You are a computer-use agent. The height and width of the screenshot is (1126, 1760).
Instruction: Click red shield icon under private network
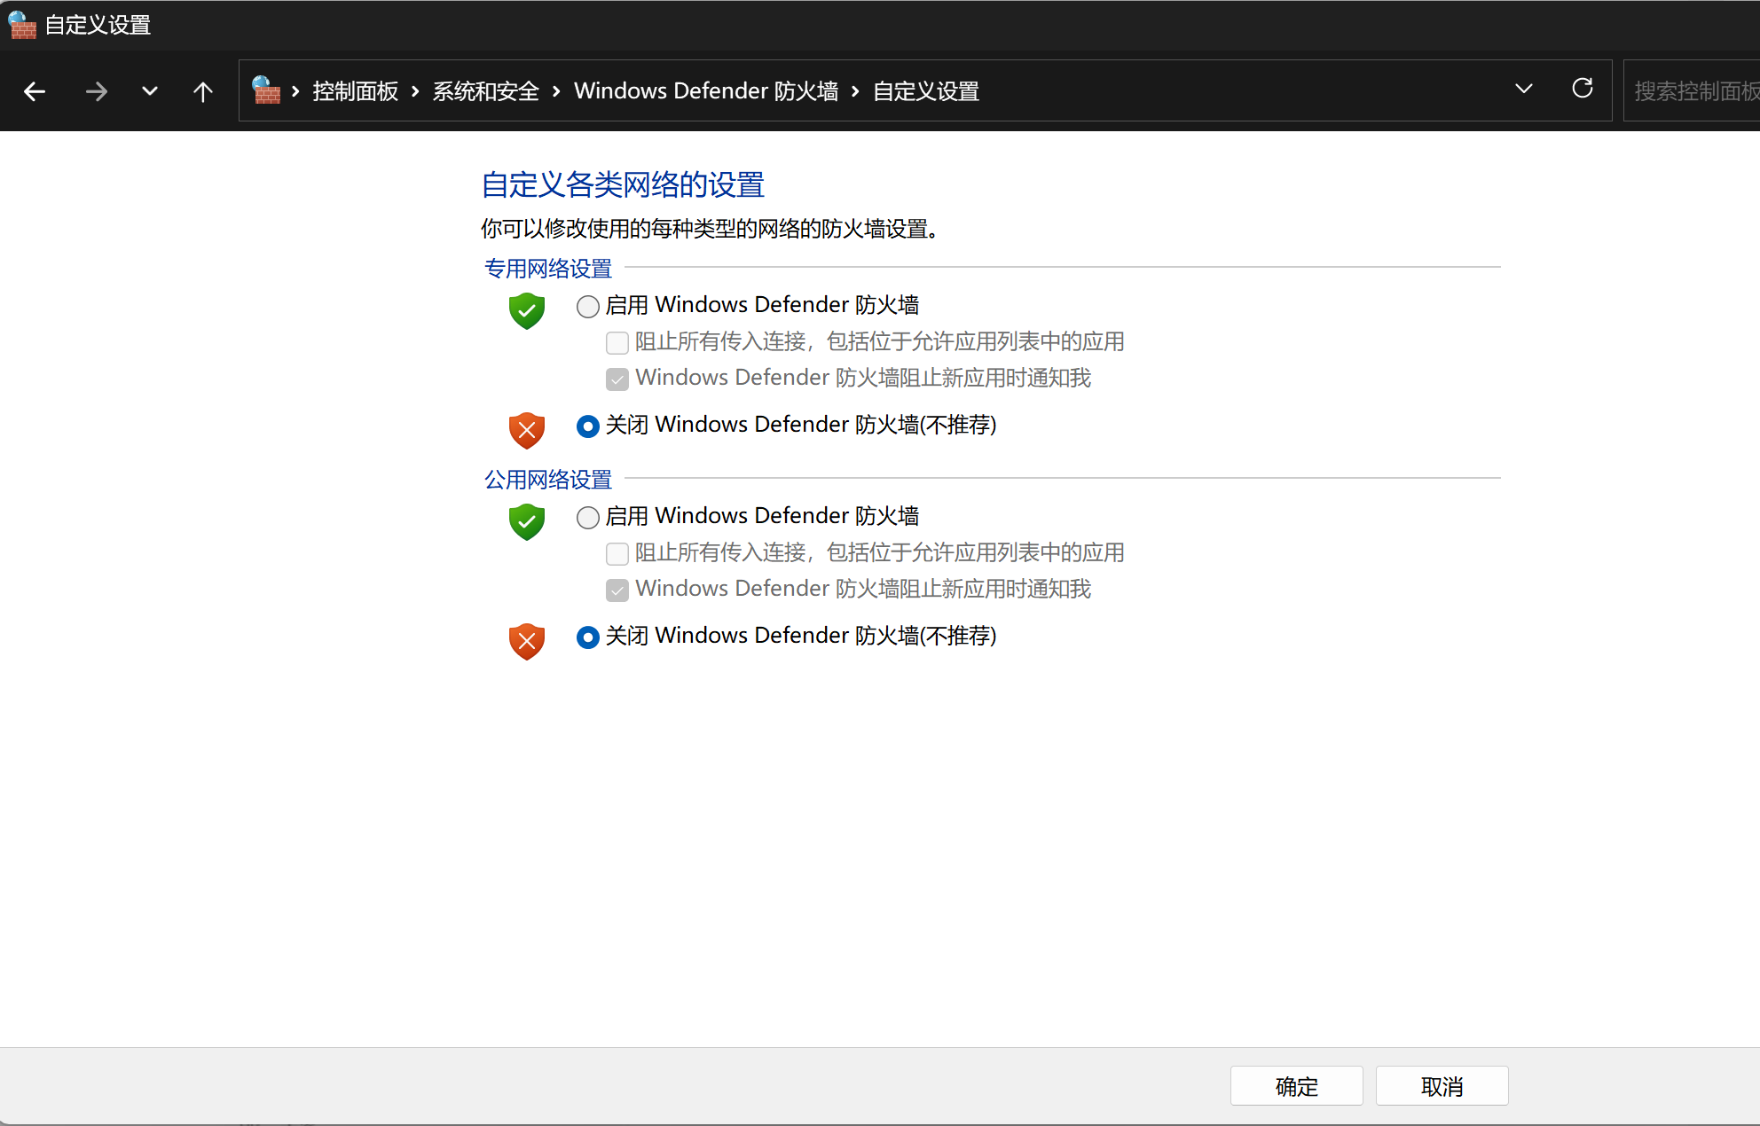click(x=526, y=430)
